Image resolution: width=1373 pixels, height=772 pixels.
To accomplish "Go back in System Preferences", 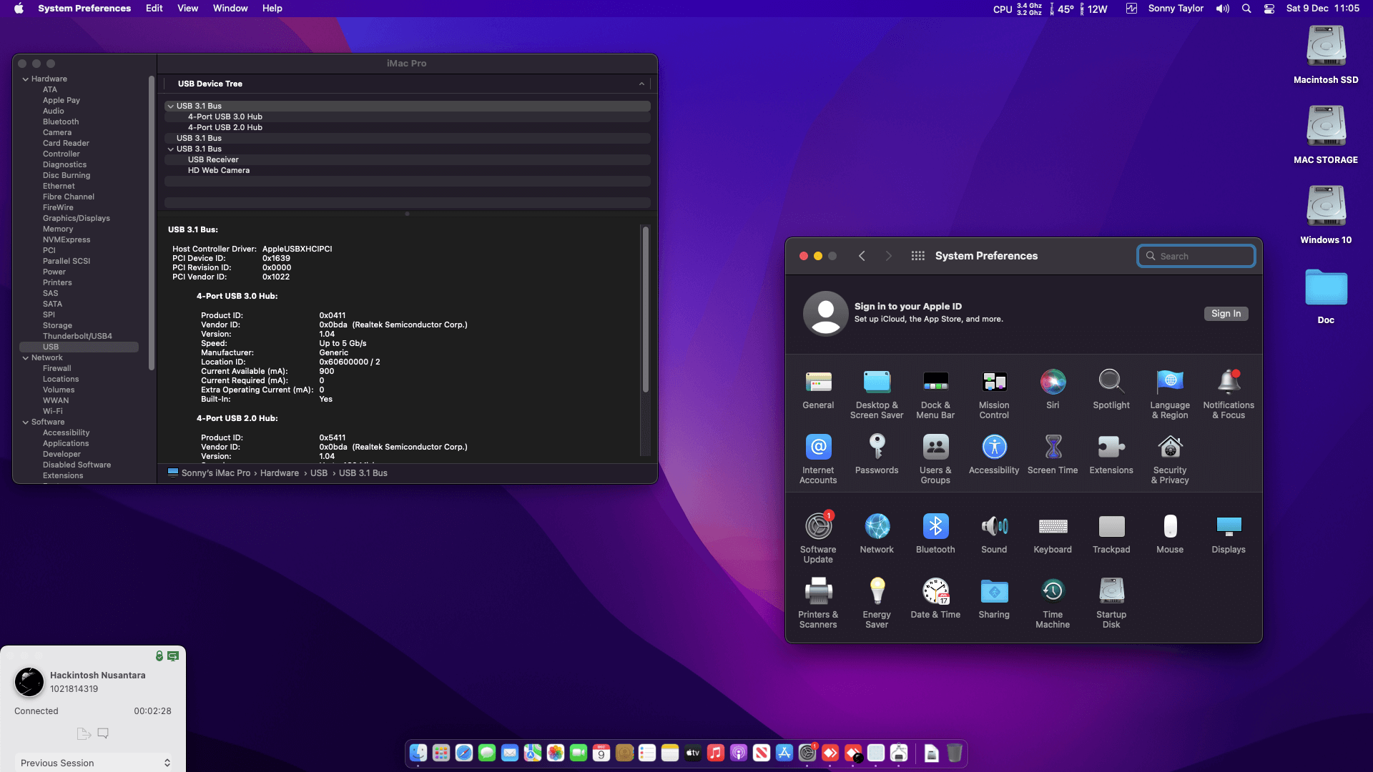I will coord(862,256).
